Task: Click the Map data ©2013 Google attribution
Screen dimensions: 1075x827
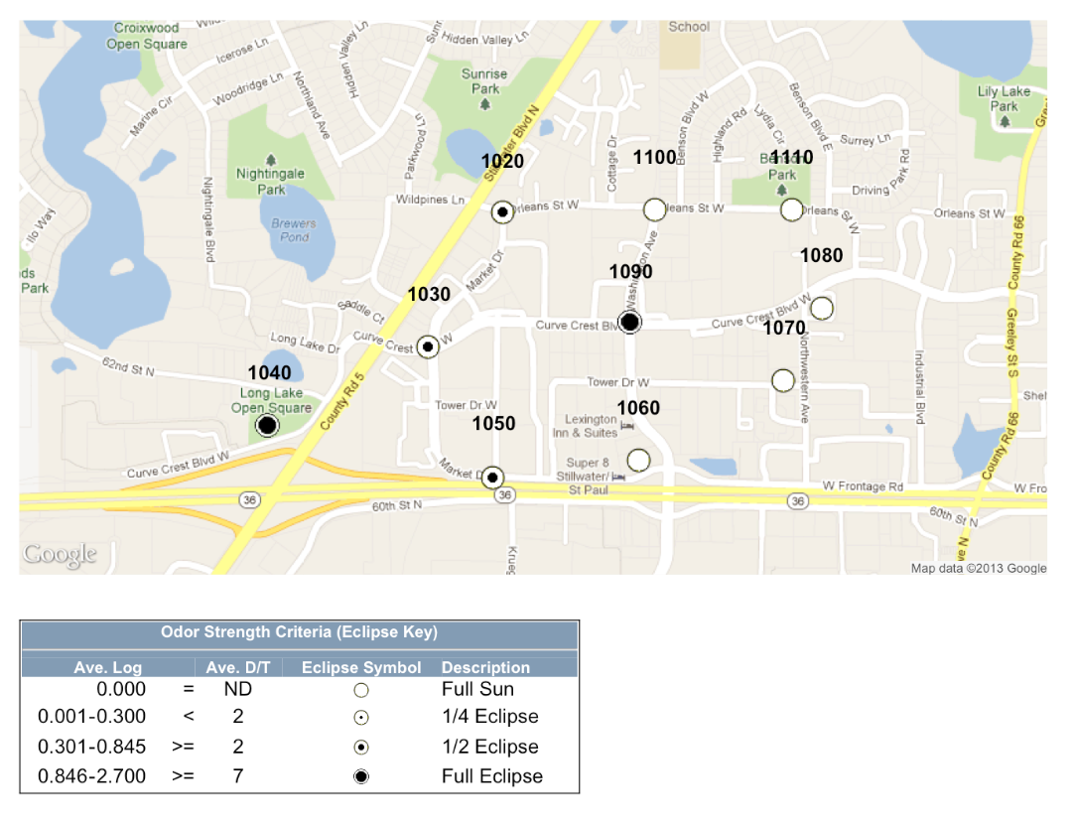Action: click(979, 568)
